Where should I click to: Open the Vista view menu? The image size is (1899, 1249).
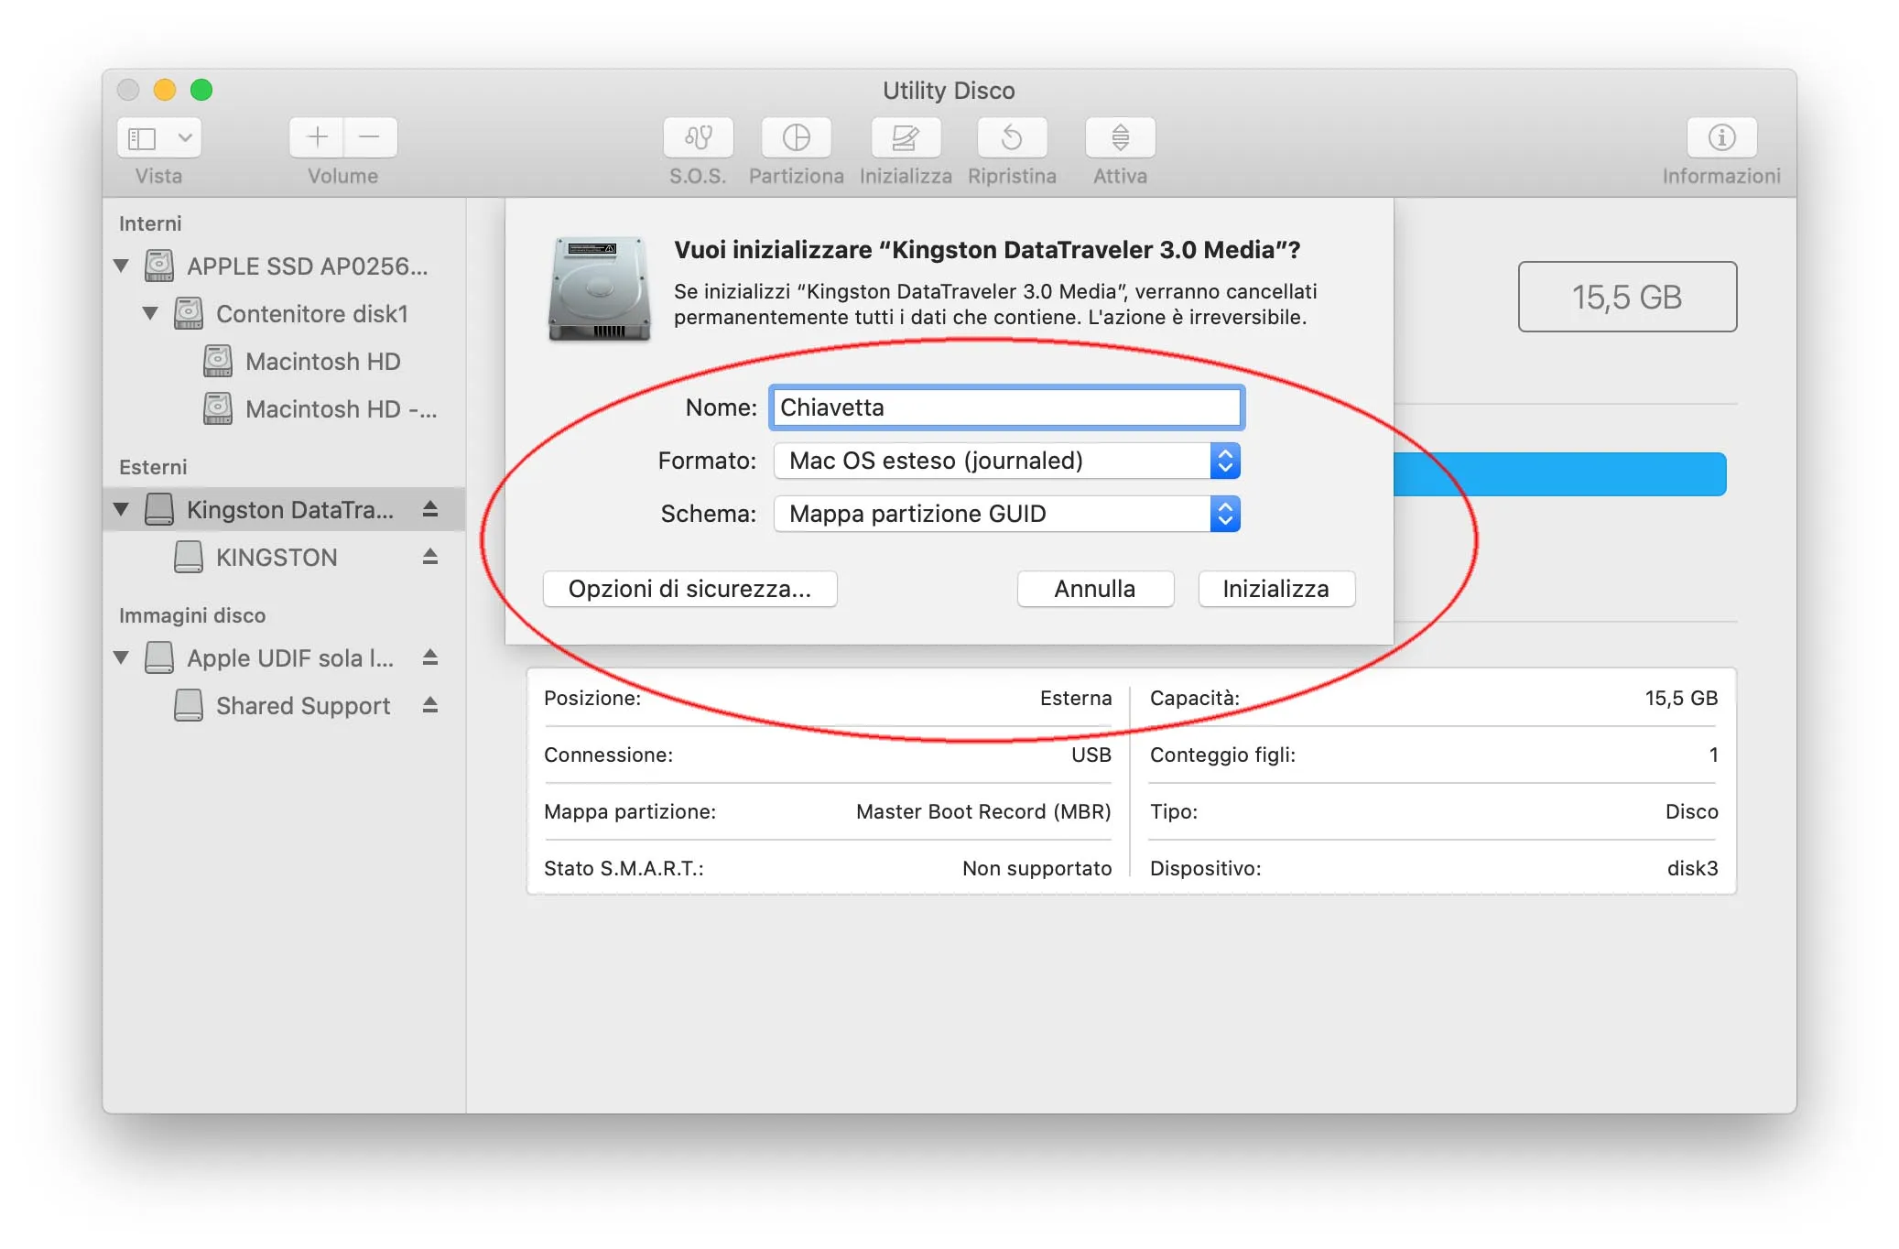157,136
